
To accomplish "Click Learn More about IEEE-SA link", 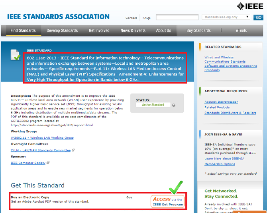I will pos(224,159).
